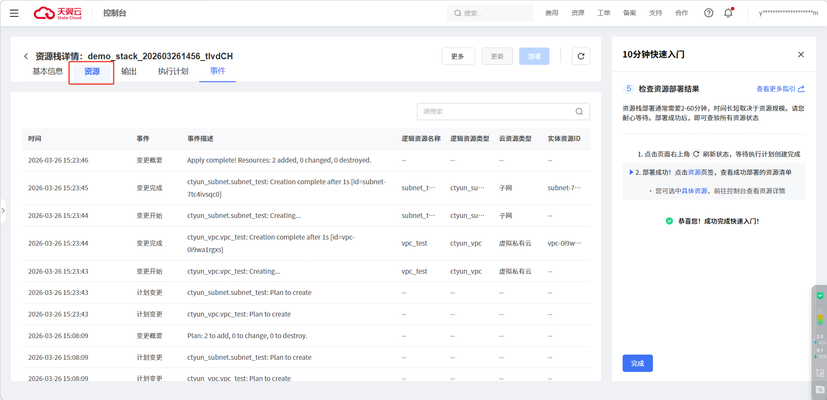Switch to the 执行计划 tab
This screenshot has height=400, width=827.
point(173,71)
